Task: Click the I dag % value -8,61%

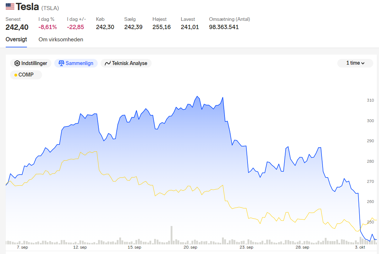Action: tap(48, 27)
